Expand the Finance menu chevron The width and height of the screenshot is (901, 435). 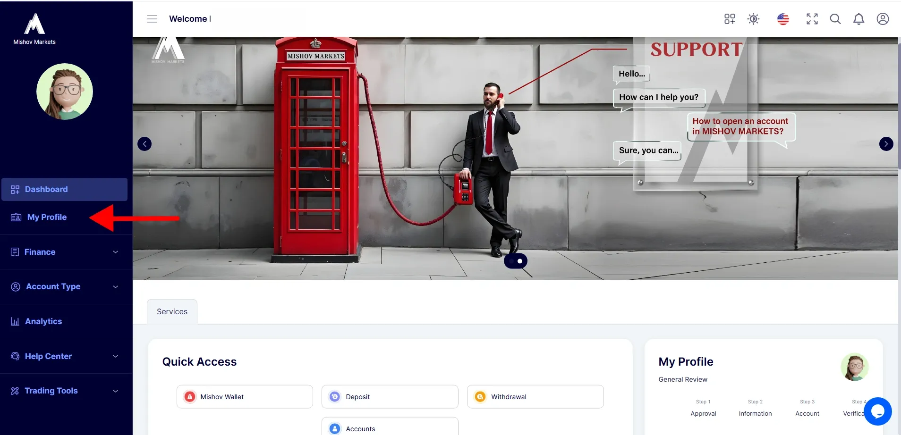(x=116, y=252)
